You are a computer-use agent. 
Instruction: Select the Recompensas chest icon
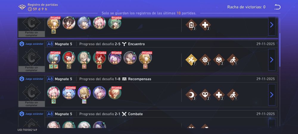(124, 79)
